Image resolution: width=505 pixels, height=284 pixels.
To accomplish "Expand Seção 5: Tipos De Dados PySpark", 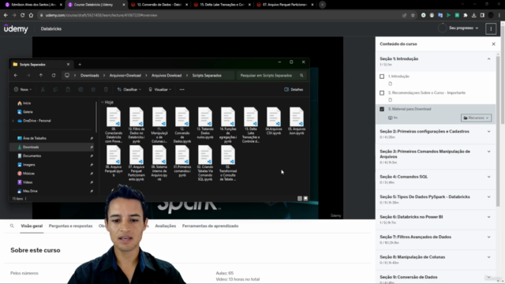I will click(x=488, y=196).
